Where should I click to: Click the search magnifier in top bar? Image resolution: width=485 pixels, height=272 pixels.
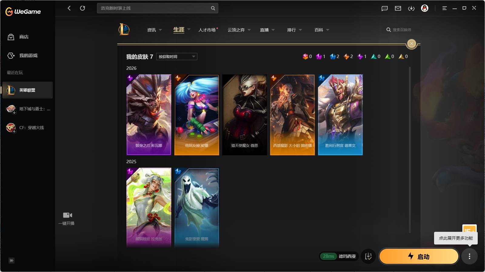(x=213, y=8)
